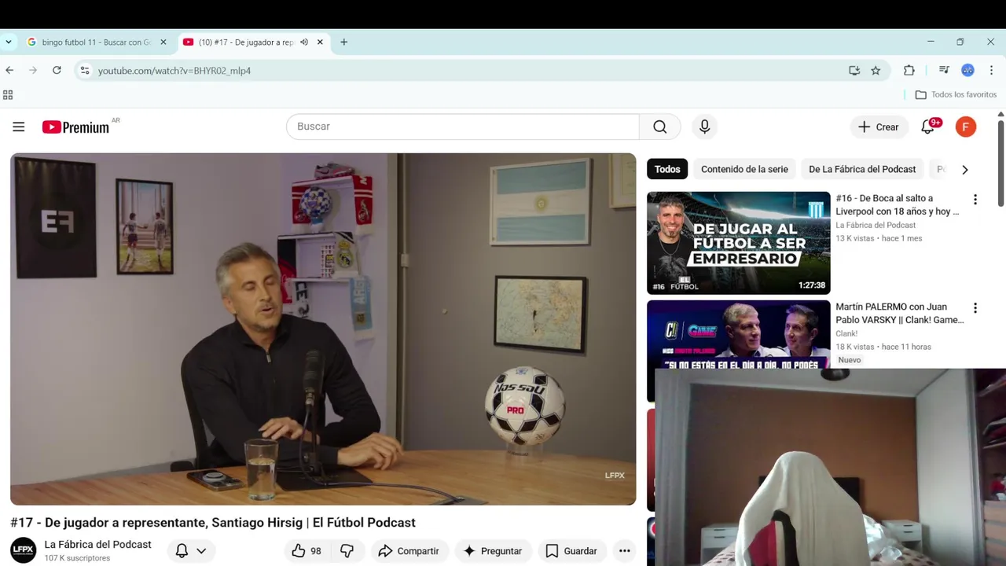
Task: Open the YouTube hamburger guide menu
Action: pos(19,127)
